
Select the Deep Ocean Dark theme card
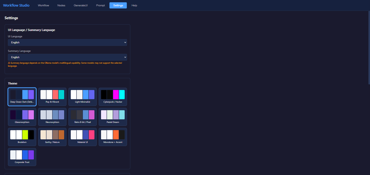tap(22, 97)
